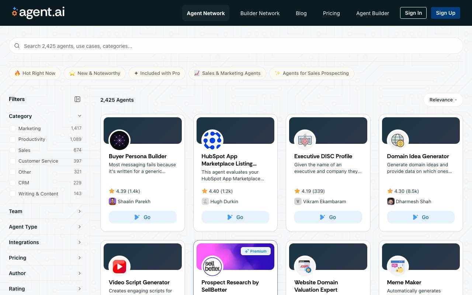Open the Executive DISC Profile brain icon

pyautogui.click(x=305, y=140)
